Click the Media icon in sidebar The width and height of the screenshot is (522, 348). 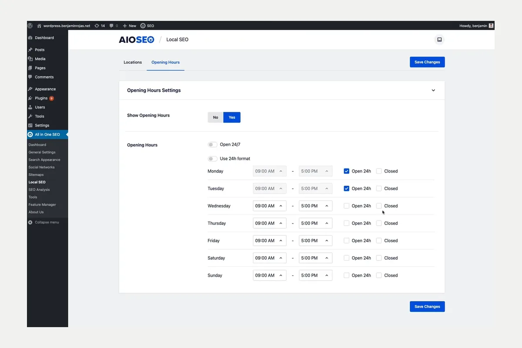point(30,59)
